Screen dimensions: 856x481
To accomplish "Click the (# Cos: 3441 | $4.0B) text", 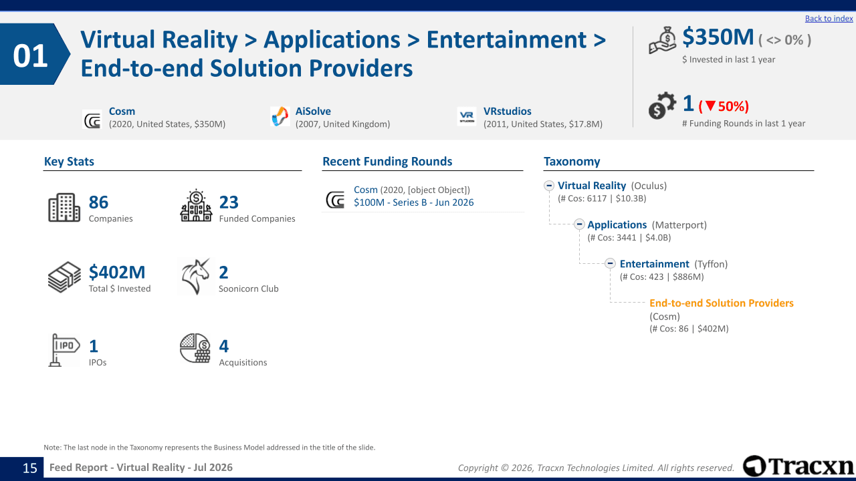I will [x=629, y=238].
